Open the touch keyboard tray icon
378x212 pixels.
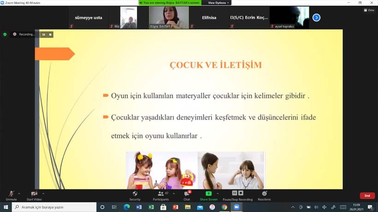click(x=343, y=207)
